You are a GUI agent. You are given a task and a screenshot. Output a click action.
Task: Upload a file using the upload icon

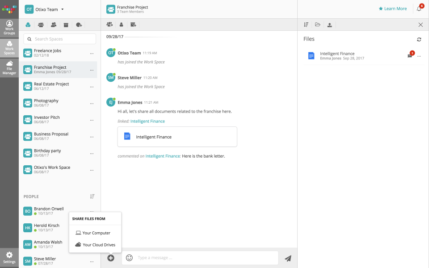click(330, 25)
